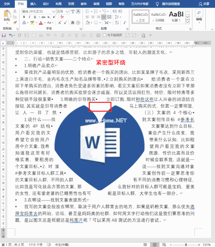
Task: Center align the paragraph
Action: [x=93, y=17]
